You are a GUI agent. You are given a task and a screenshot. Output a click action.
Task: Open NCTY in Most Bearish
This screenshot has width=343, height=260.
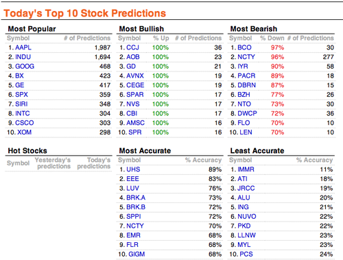tap(246, 57)
